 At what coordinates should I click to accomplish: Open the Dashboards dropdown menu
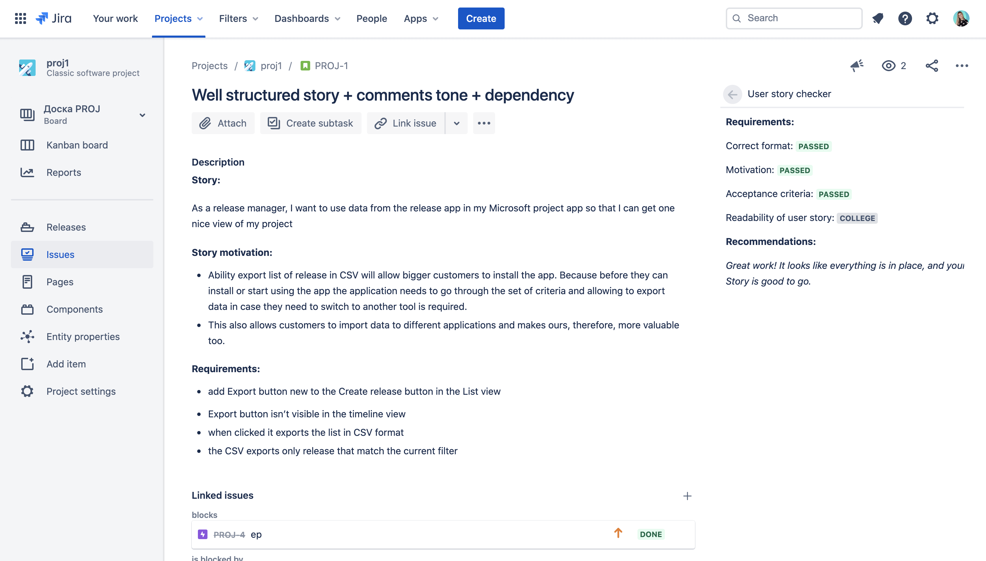(x=307, y=18)
